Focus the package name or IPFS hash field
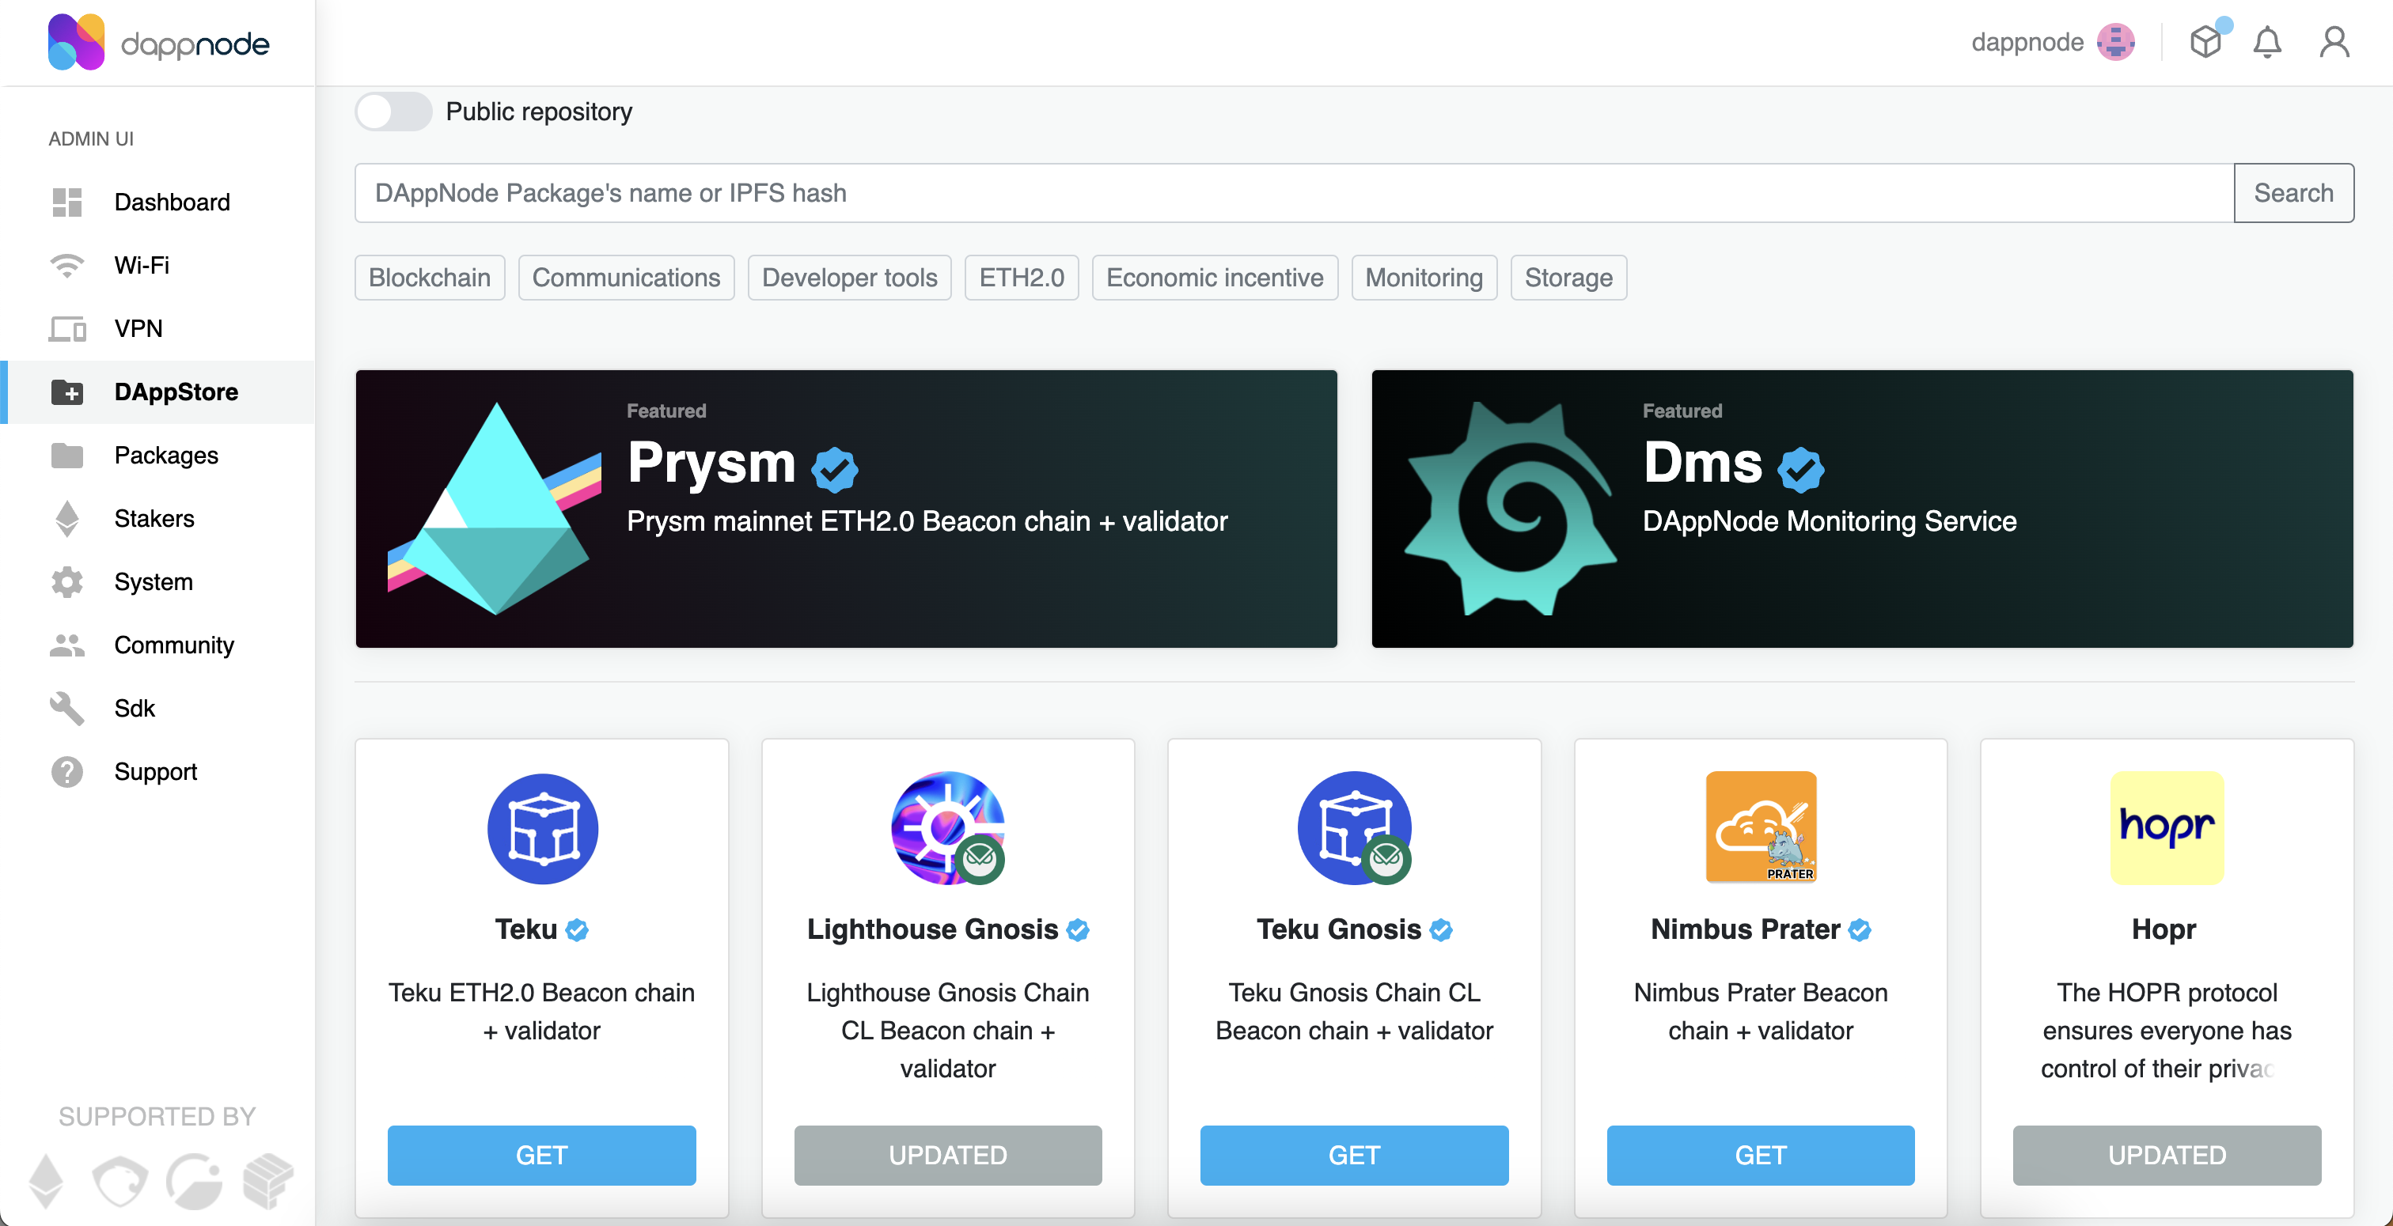 click(x=1294, y=193)
